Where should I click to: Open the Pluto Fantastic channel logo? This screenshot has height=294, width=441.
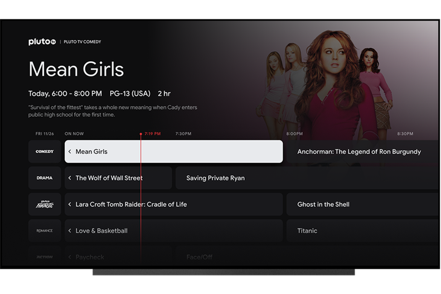pyautogui.click(x=44, y=204)
